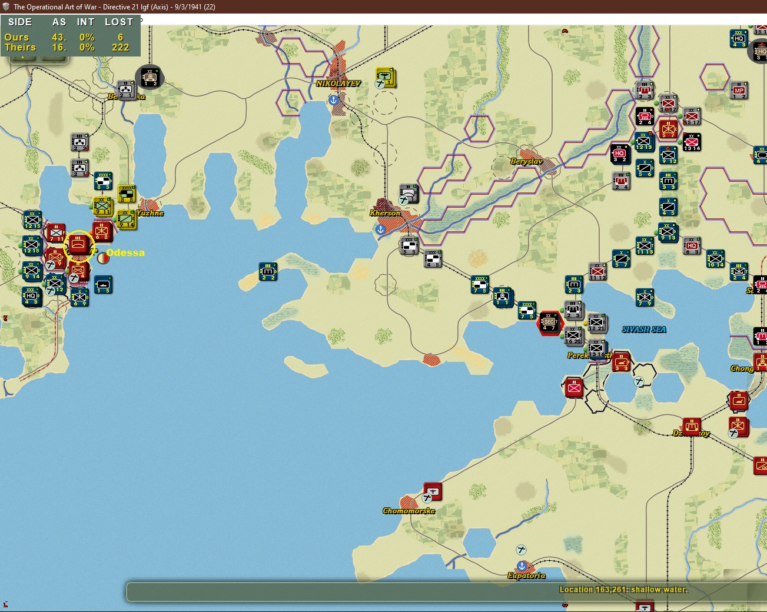Select black XX unit rated 13-14
767x612 pixels.
click(692, 142)
